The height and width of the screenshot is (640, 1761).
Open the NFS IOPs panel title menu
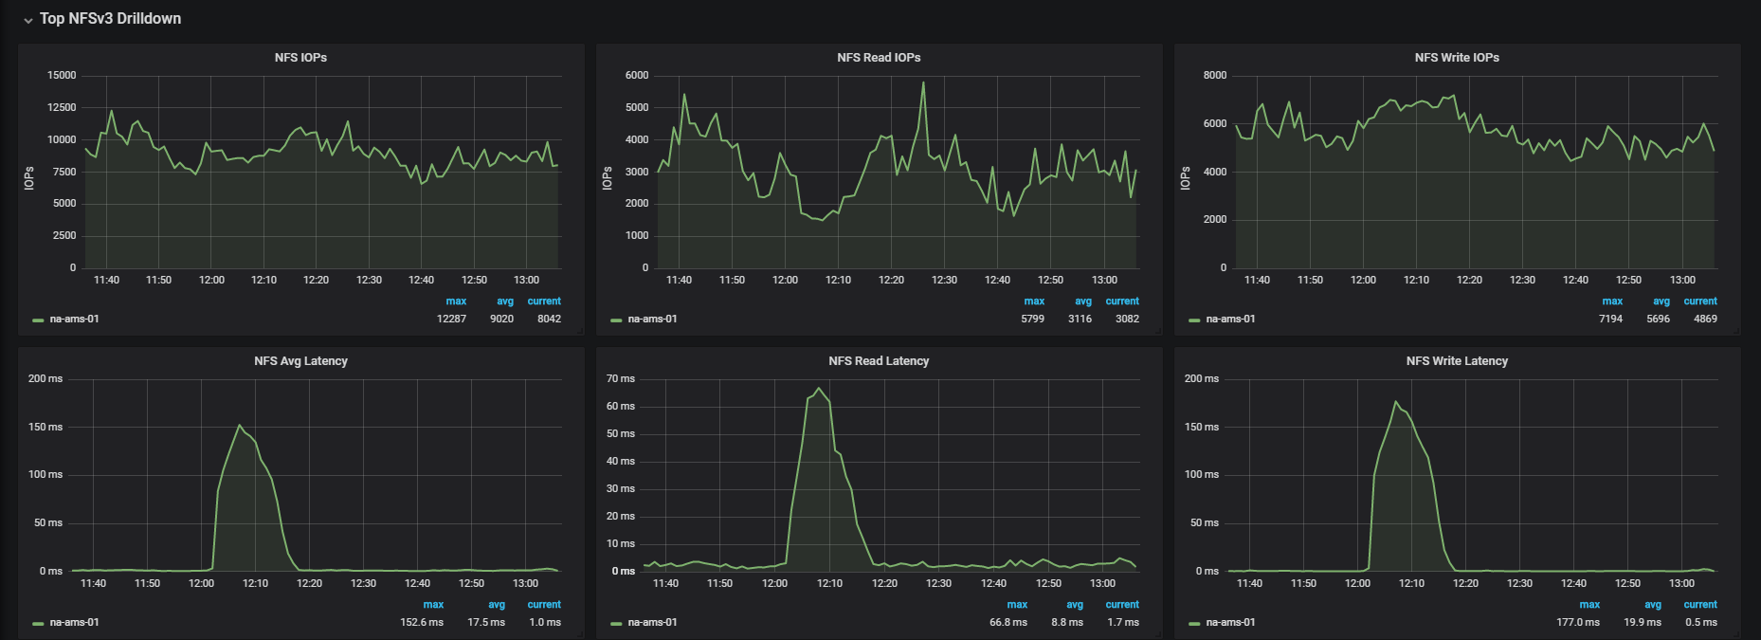(x=300, y=58)
